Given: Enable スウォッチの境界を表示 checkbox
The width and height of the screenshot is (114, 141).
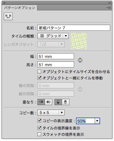Looking at the screenshot, I should pyautogui.click(x=39, y=134).
